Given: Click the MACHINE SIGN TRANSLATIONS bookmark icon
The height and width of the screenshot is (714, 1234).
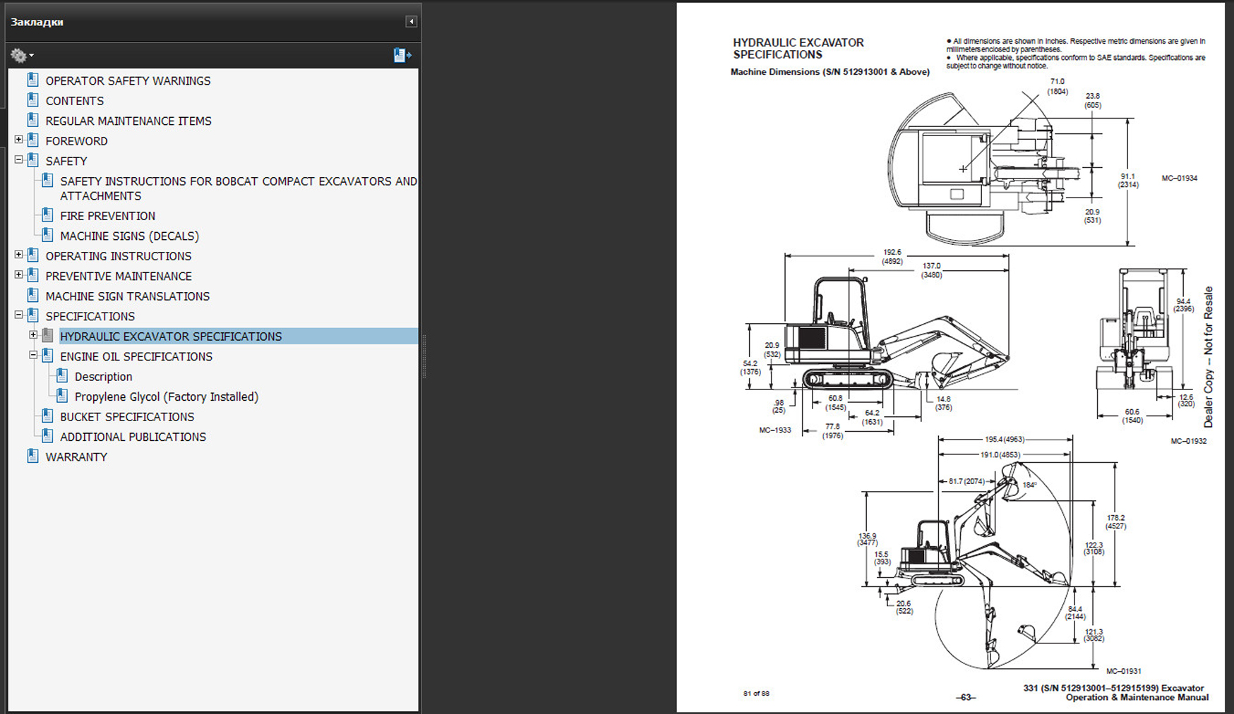Looking at the screenshot, I should [32, 296].
